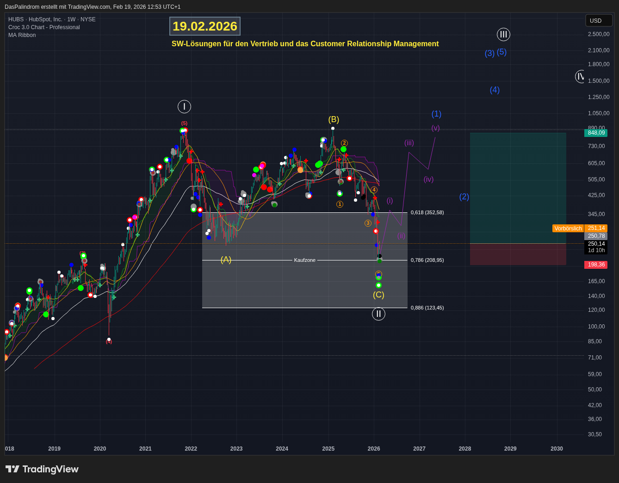Select the circled wave III label

[x=503, y=34]
